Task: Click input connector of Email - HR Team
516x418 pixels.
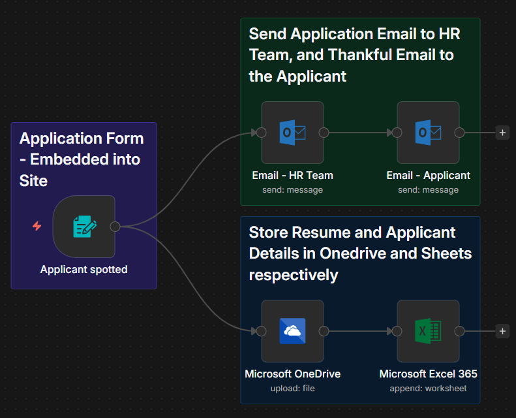Action: click(262, 133)
